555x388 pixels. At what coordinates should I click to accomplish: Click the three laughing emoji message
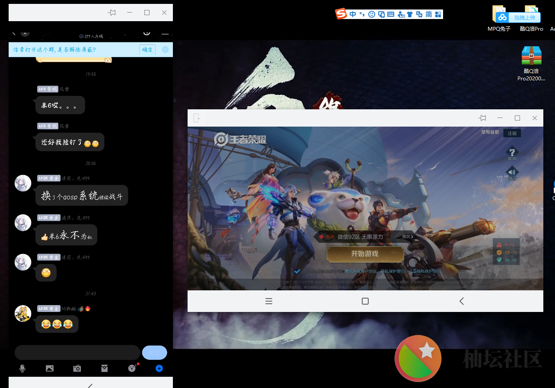57,324
